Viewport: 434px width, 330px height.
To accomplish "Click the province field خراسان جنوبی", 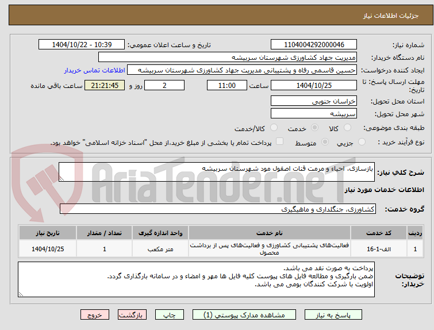I will point(314,101).
